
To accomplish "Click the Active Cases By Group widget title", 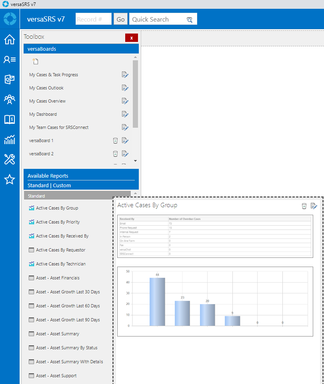I will click(147, 205).
